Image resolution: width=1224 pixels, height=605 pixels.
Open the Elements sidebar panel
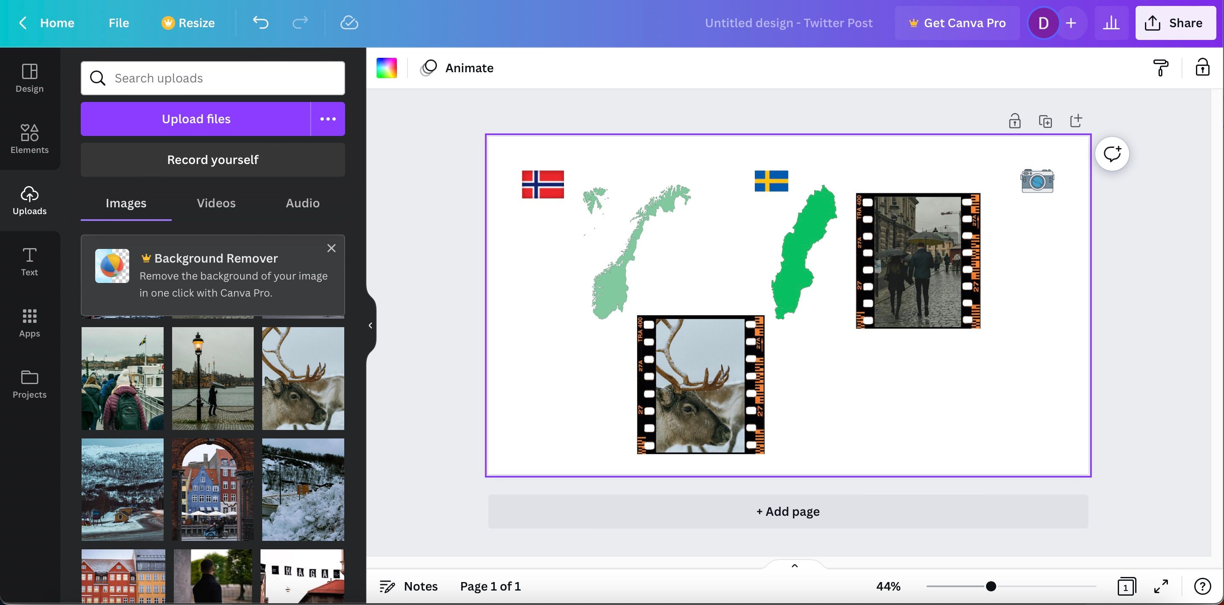[x=29, y=139]
